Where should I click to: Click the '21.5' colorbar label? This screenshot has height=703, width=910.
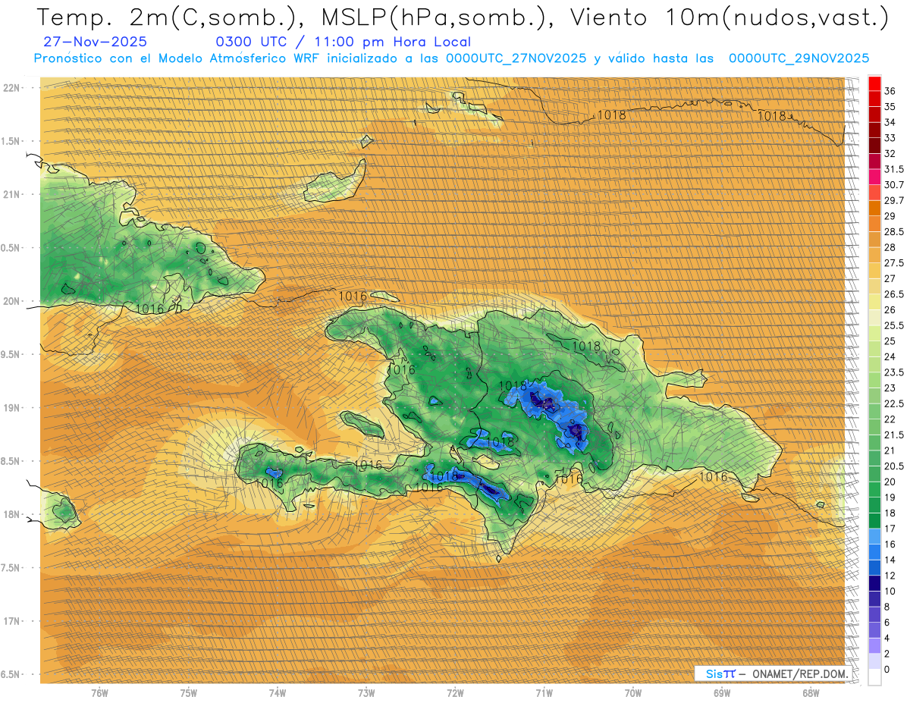click(894, 435)
